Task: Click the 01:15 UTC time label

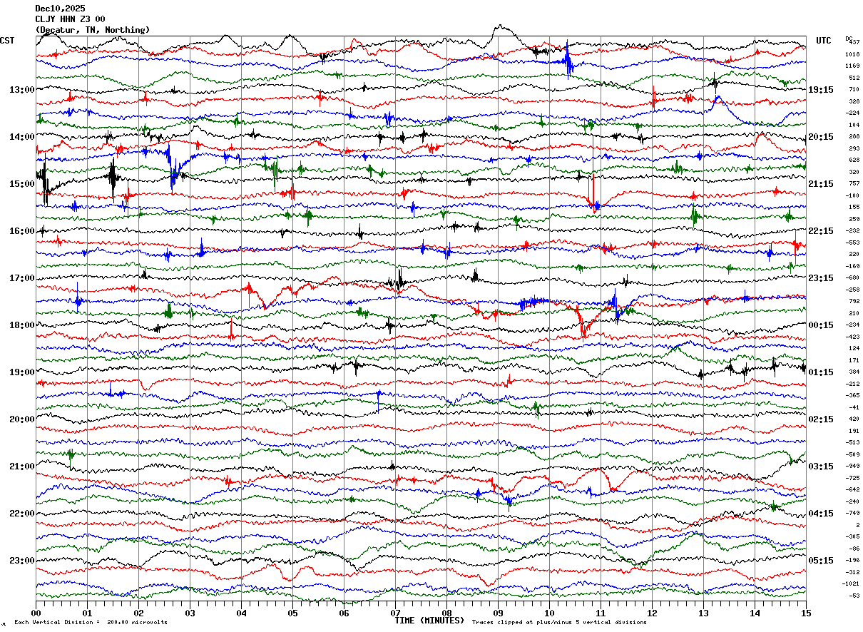Action: tap(821, 372)
